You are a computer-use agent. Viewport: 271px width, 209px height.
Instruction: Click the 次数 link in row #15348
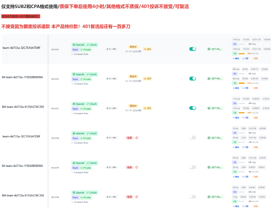[246, 207]
